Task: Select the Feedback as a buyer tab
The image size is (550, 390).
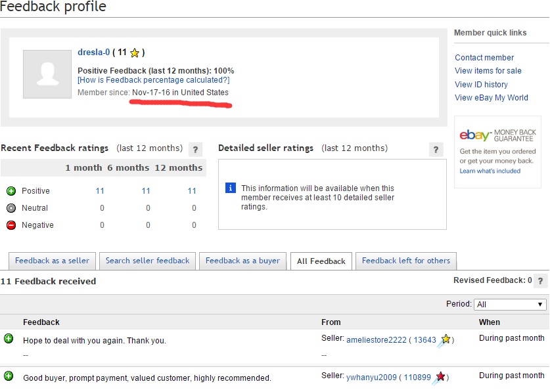Action: (x=242, y=261)
